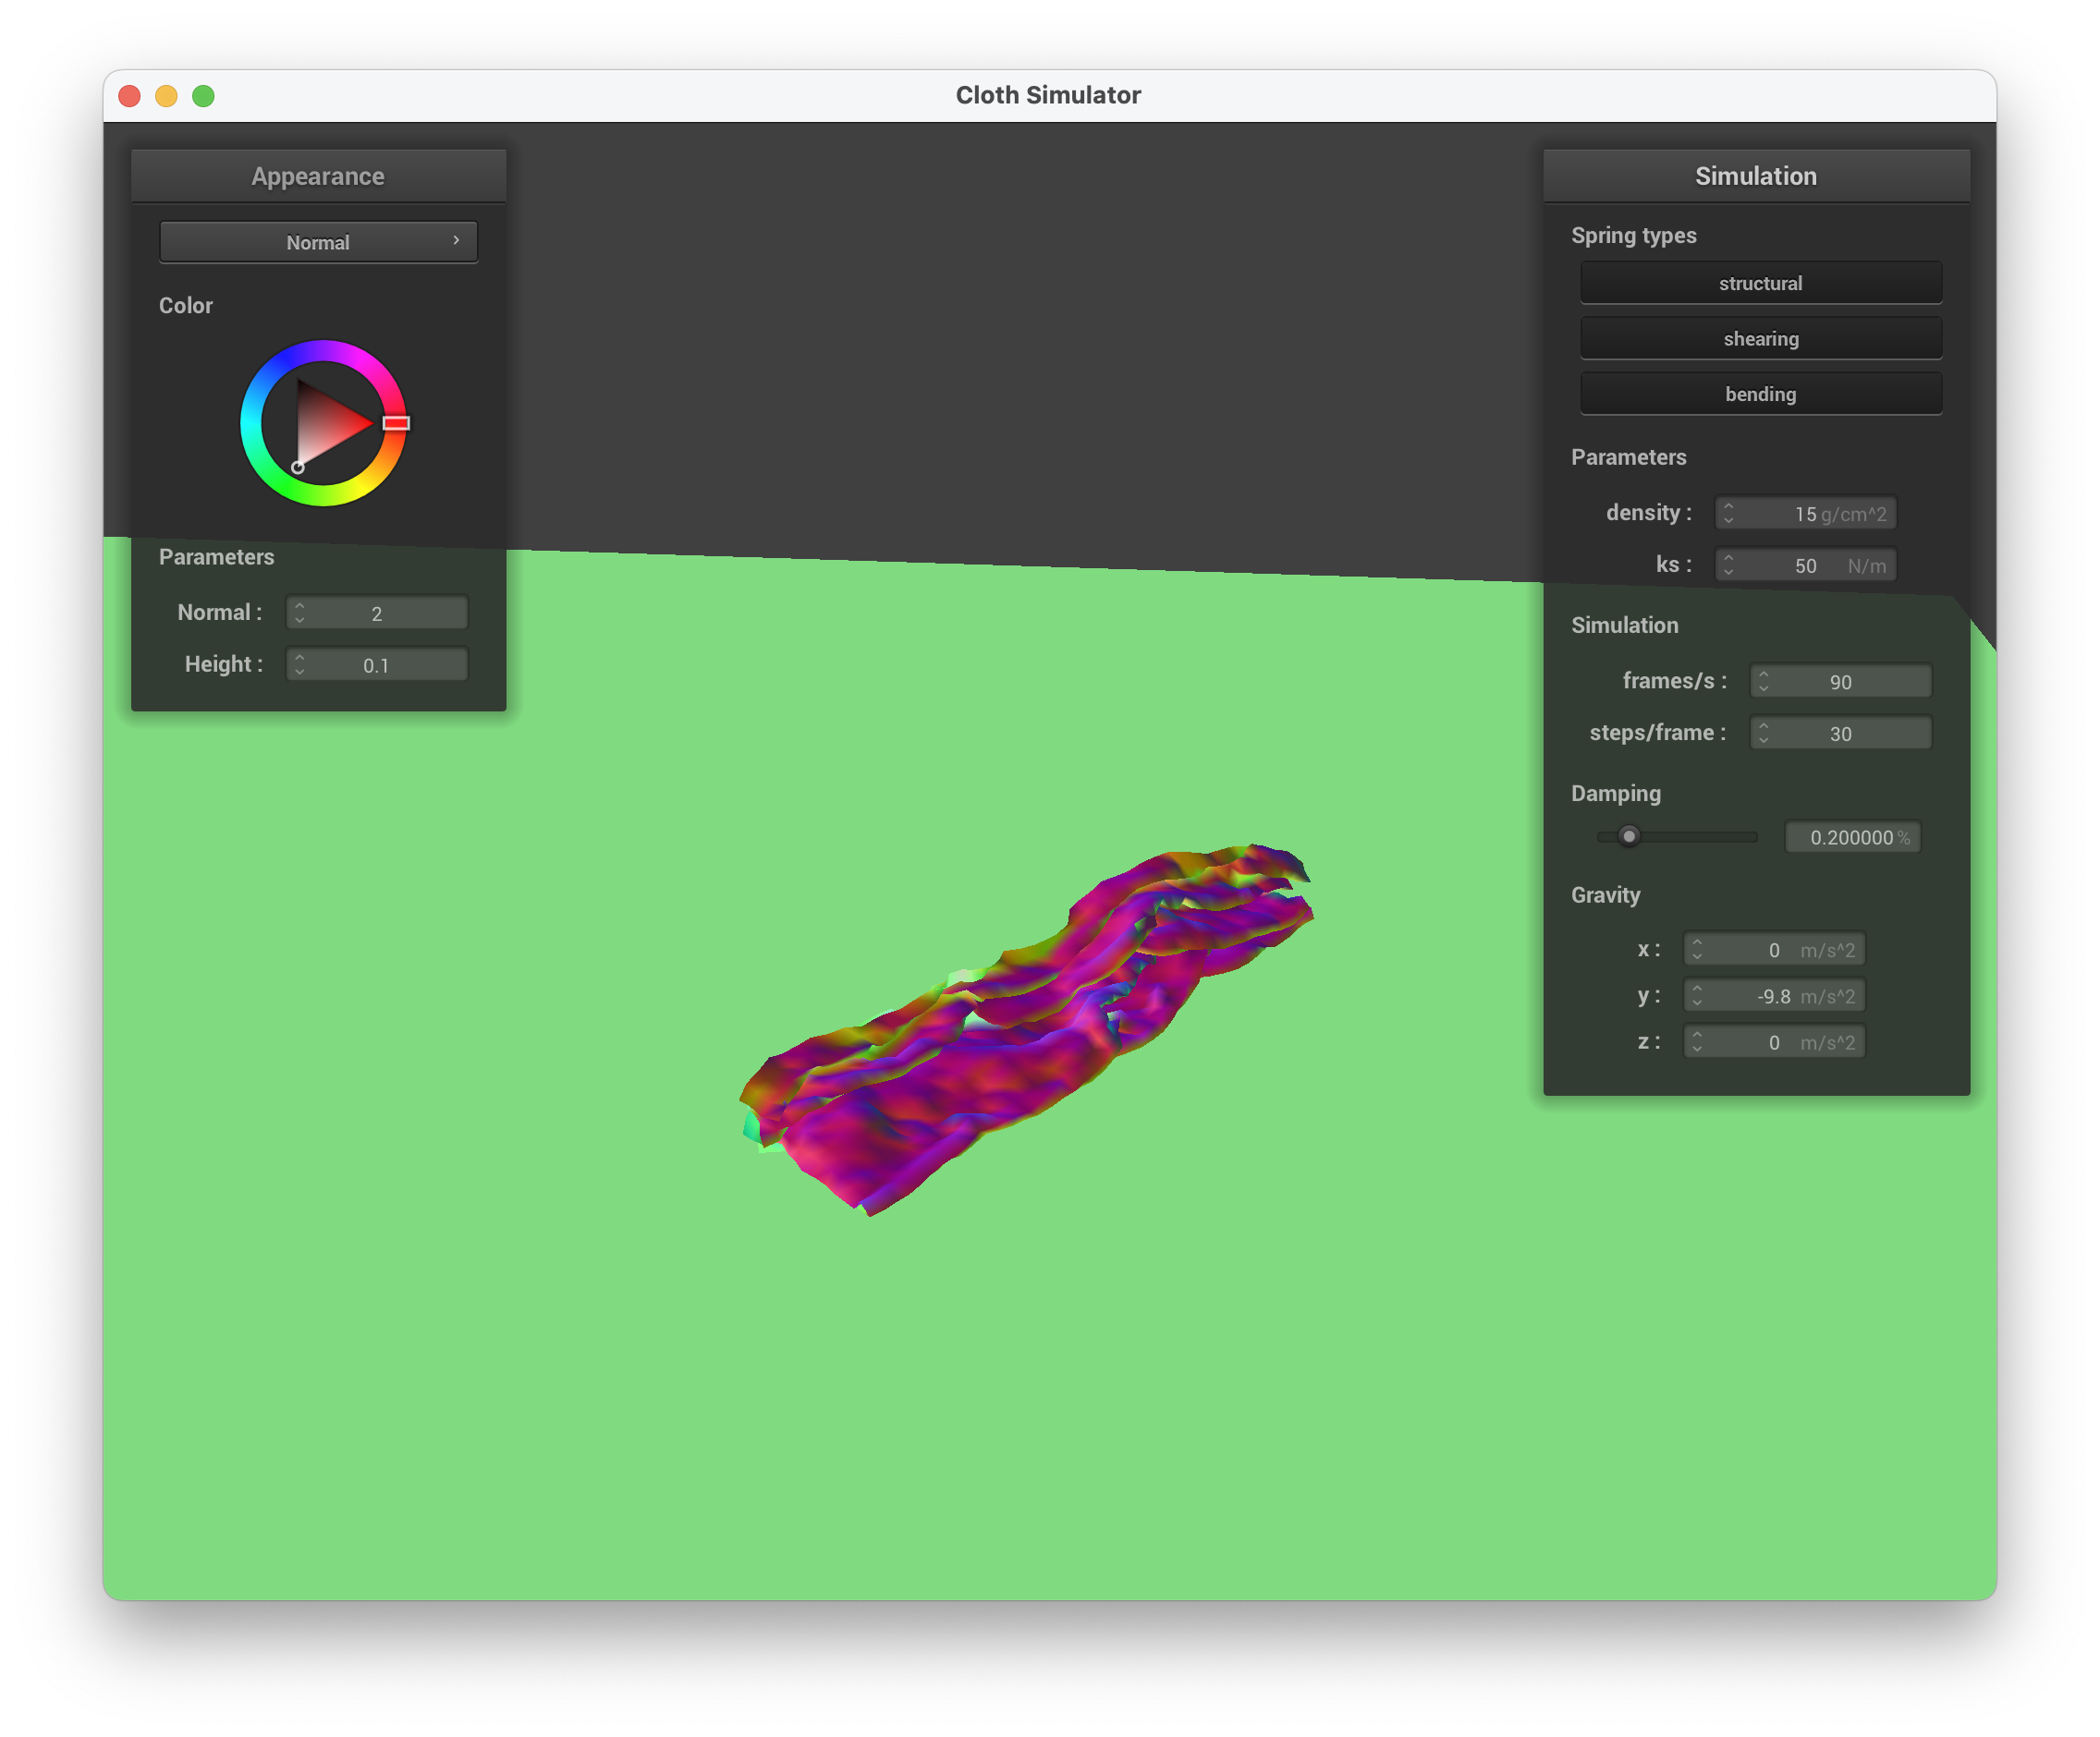This screenshot has width=2100, height=1737.
Task: Click the Damping percentage value field
Action: point(1851,837)
